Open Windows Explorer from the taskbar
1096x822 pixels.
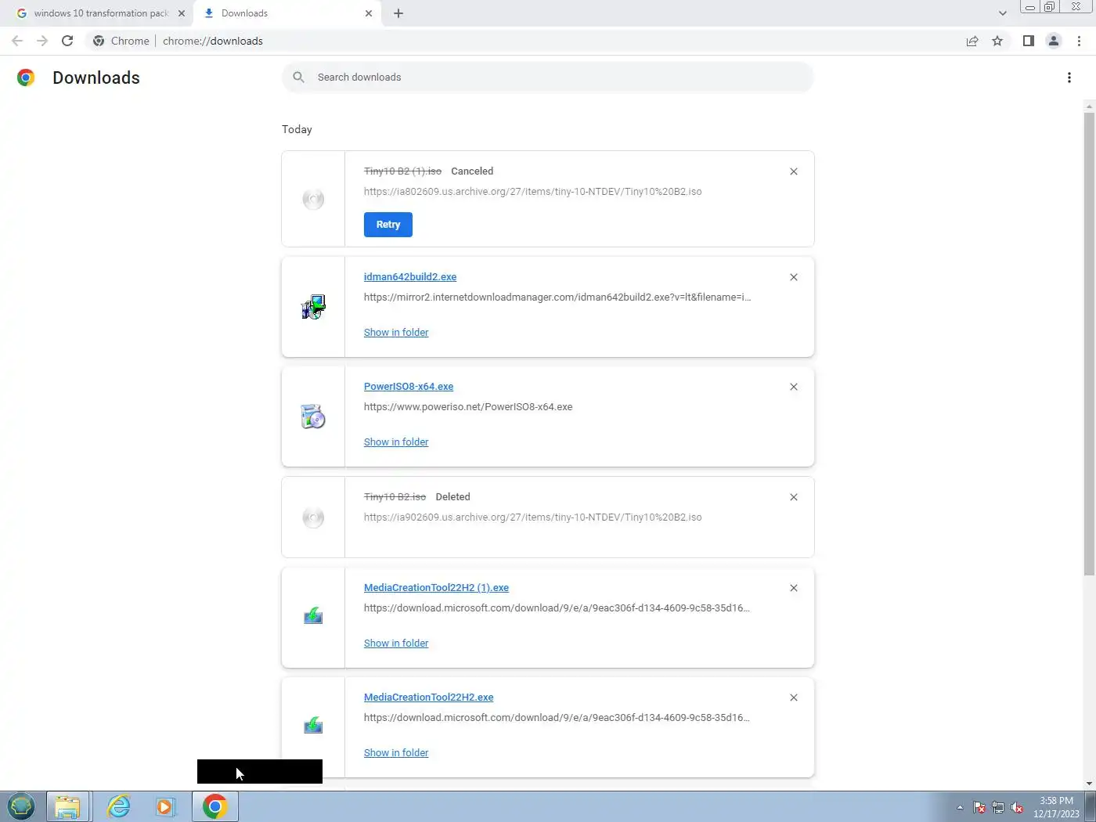click(x=68, y=806)
